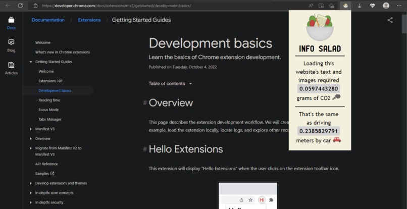Click the Info Salad bowl logo
407x209 pixels.
(x=320, y=27)
